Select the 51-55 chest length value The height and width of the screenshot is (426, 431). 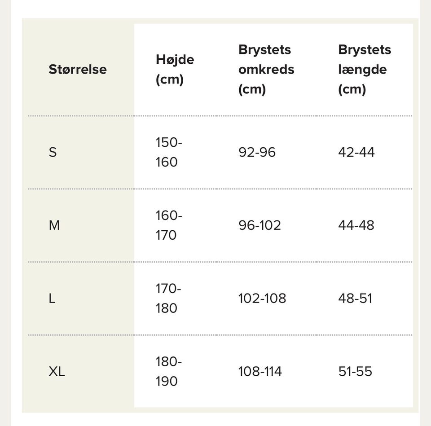[355, 372]
